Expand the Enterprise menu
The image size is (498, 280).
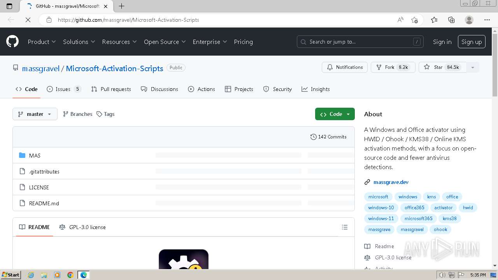coord(210,42)
